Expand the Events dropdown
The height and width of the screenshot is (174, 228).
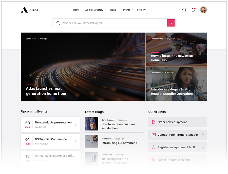[x=127, y=10]
